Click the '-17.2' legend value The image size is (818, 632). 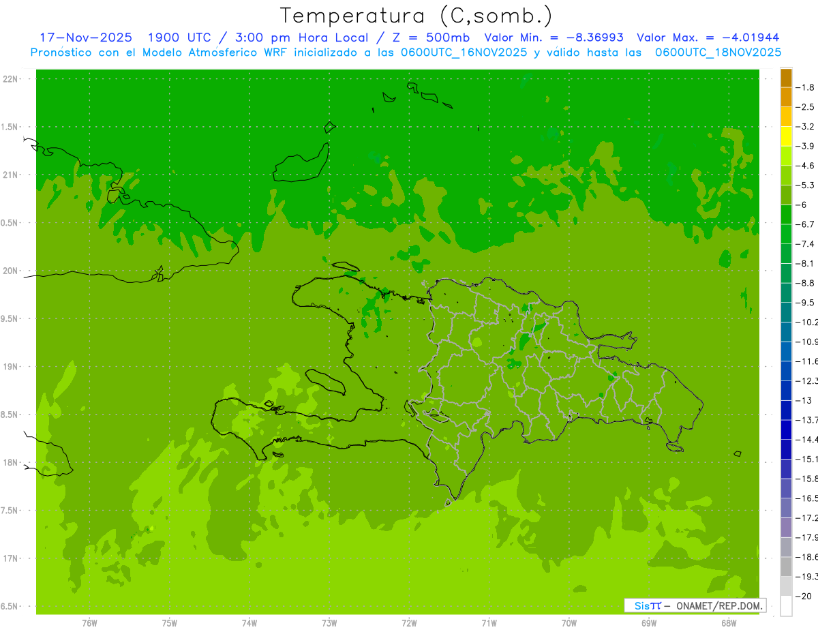point(806,518)
